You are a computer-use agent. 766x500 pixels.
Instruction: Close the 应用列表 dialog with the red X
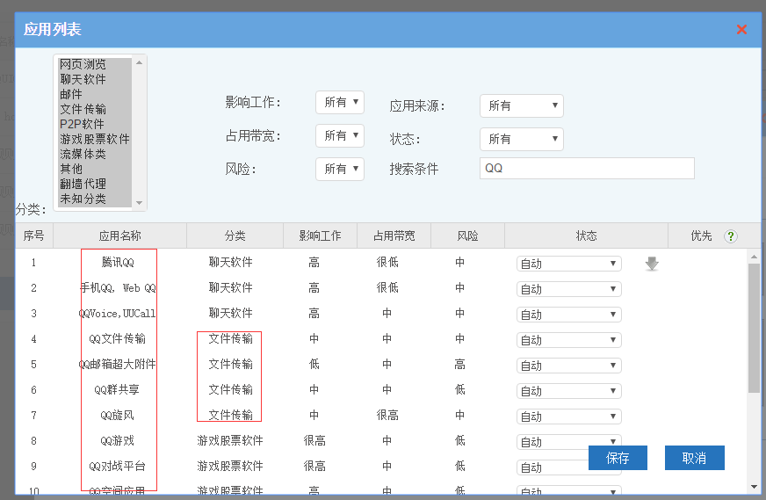pos(741,30)
